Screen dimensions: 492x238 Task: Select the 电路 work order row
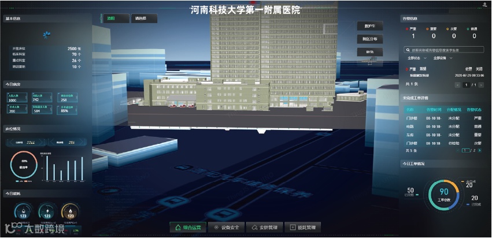[x=443, y=127]
